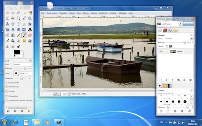202x126 pixels.
Task: Select the Measure compass tool
Action: [7, 24]
